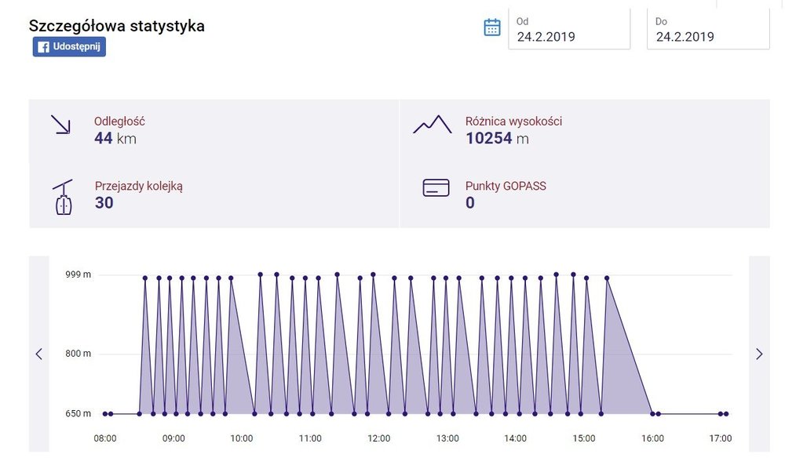The image size is (785, 465).
Task: Click the distance arrow icon
Action: pyautogui.click(x=60, y=125)
